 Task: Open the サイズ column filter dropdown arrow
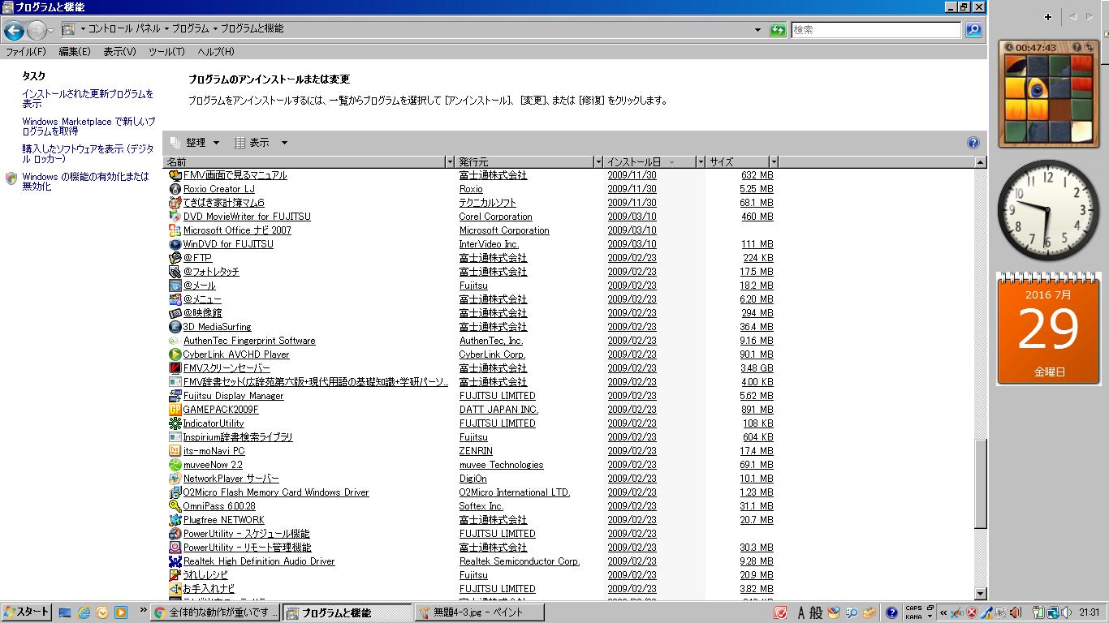point(774,162)
